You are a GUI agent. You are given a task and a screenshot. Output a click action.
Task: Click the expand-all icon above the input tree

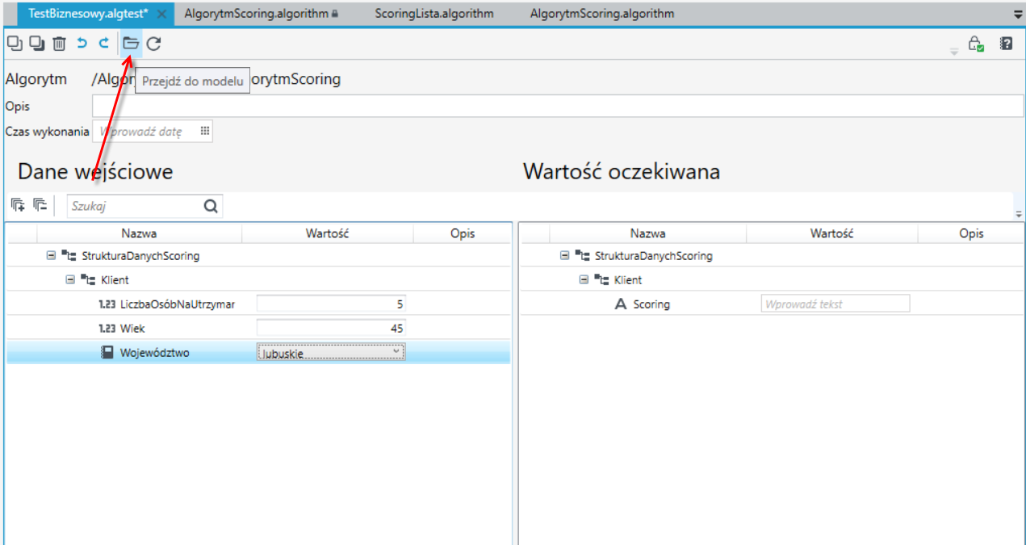tap(18, 206)
